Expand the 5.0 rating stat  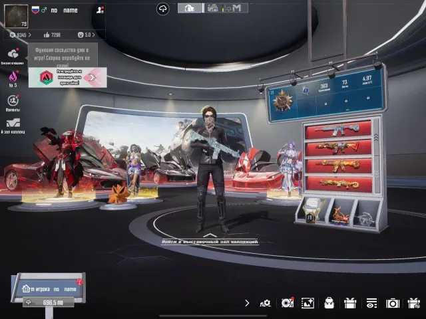87,35
